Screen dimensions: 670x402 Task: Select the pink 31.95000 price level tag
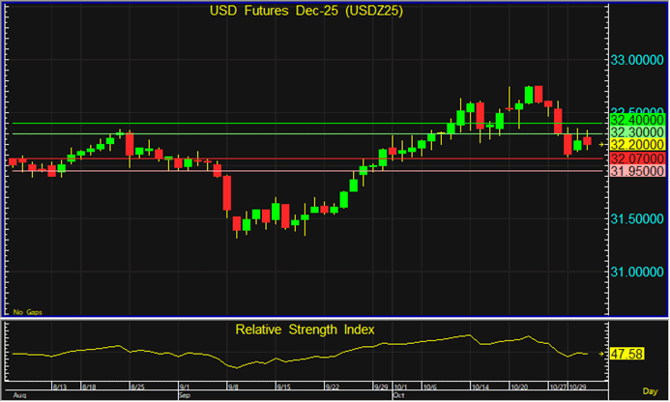tap(635, 170)
